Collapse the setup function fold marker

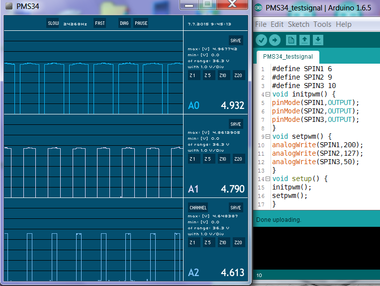268,179
